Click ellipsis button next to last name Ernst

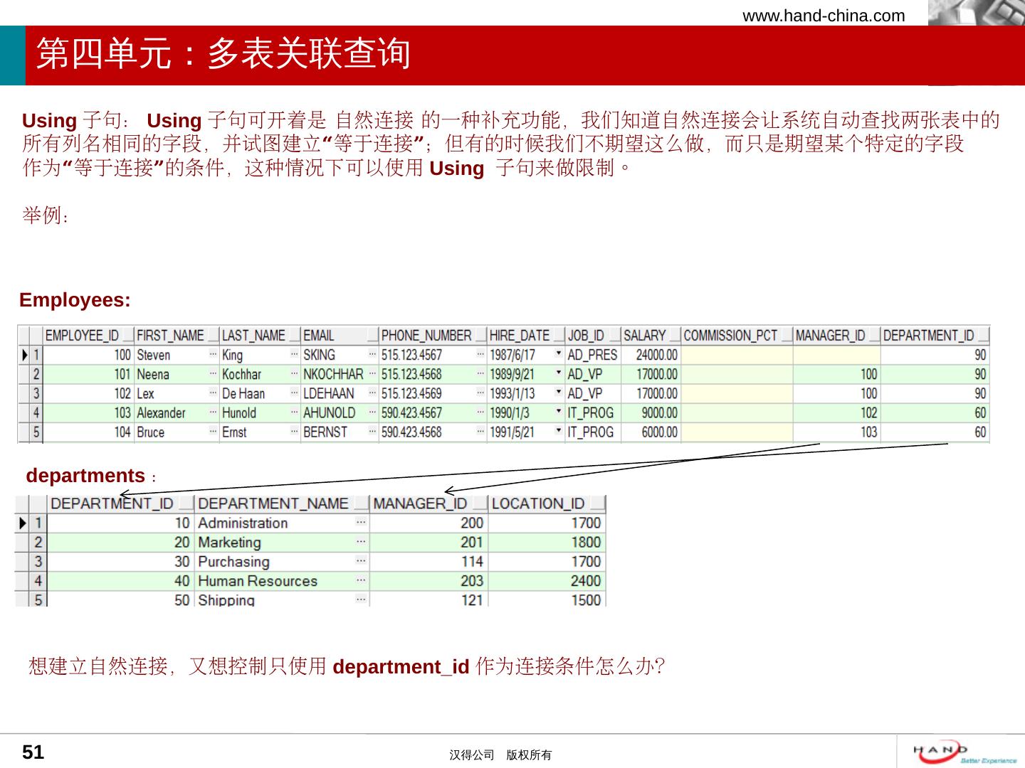point(294,432)
